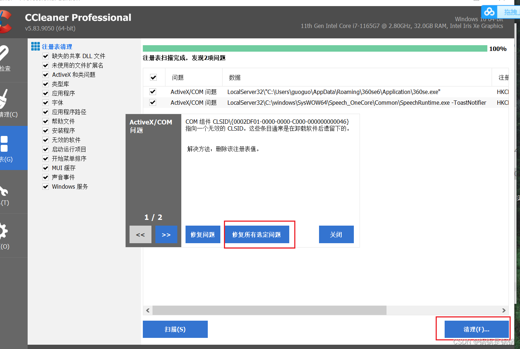Click the 修复问题 button
The width and height of the screenshot is (520, 349).
[x=203, y=235]
